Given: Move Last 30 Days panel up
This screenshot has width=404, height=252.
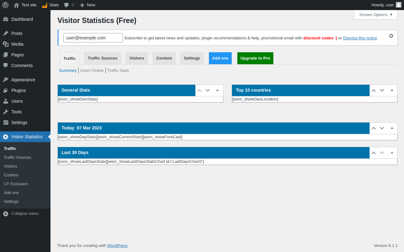Looking at the screenshot, I should [374, 153].
